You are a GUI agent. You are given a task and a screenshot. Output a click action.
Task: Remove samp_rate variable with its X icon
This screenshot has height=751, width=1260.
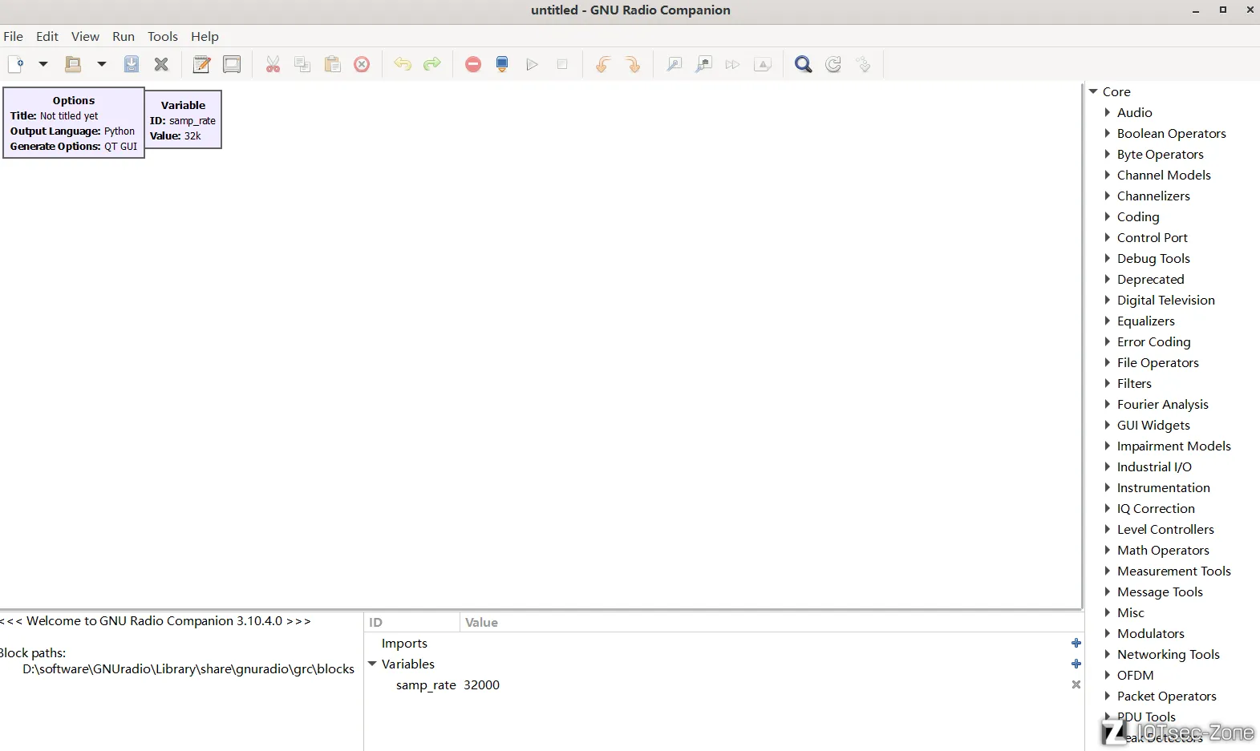point(1076,684)
